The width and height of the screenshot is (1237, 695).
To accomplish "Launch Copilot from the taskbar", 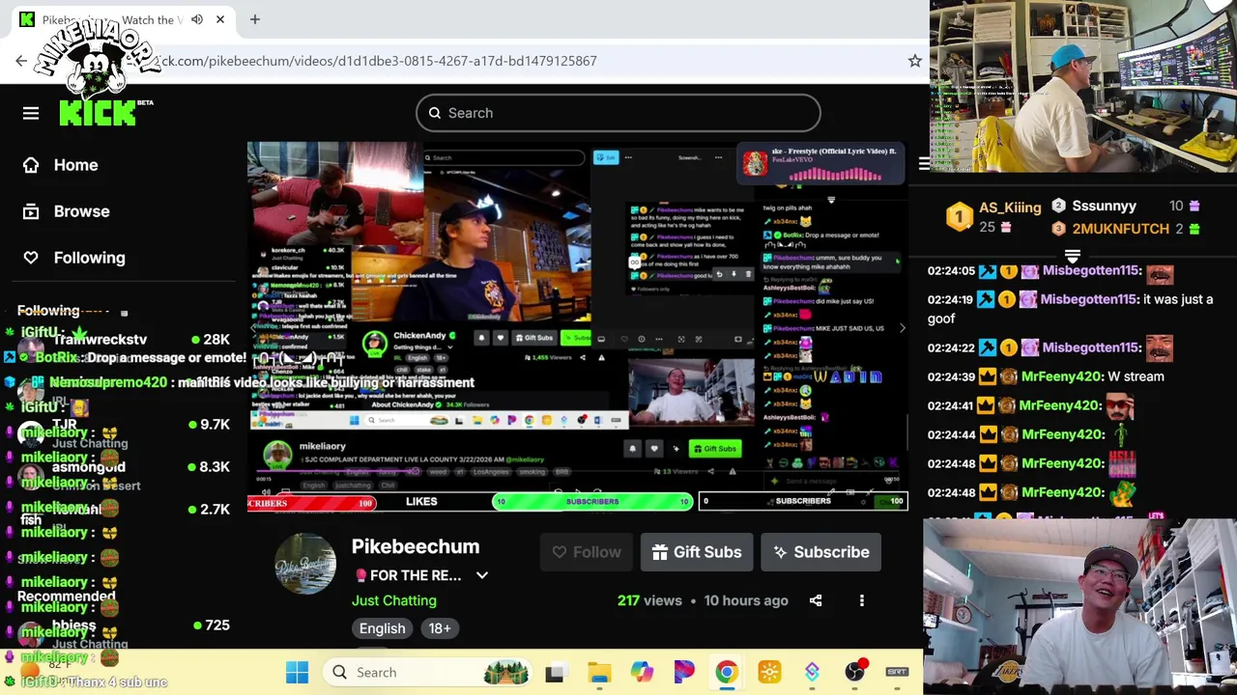I will coord(642,672).
